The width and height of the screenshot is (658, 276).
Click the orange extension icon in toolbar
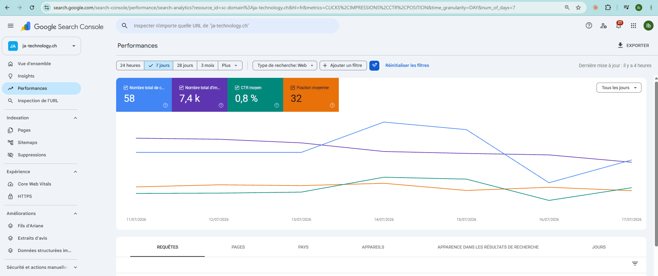click(595, 8)
